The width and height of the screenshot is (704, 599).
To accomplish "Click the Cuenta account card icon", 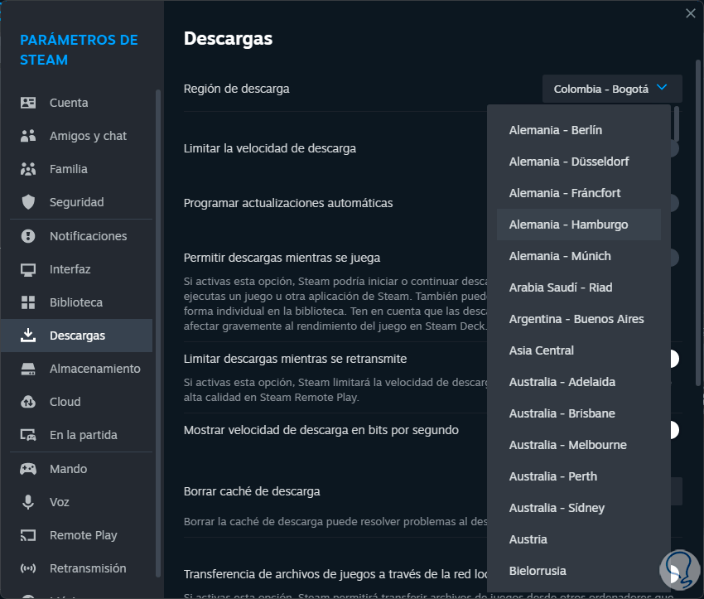I will 28,103.
